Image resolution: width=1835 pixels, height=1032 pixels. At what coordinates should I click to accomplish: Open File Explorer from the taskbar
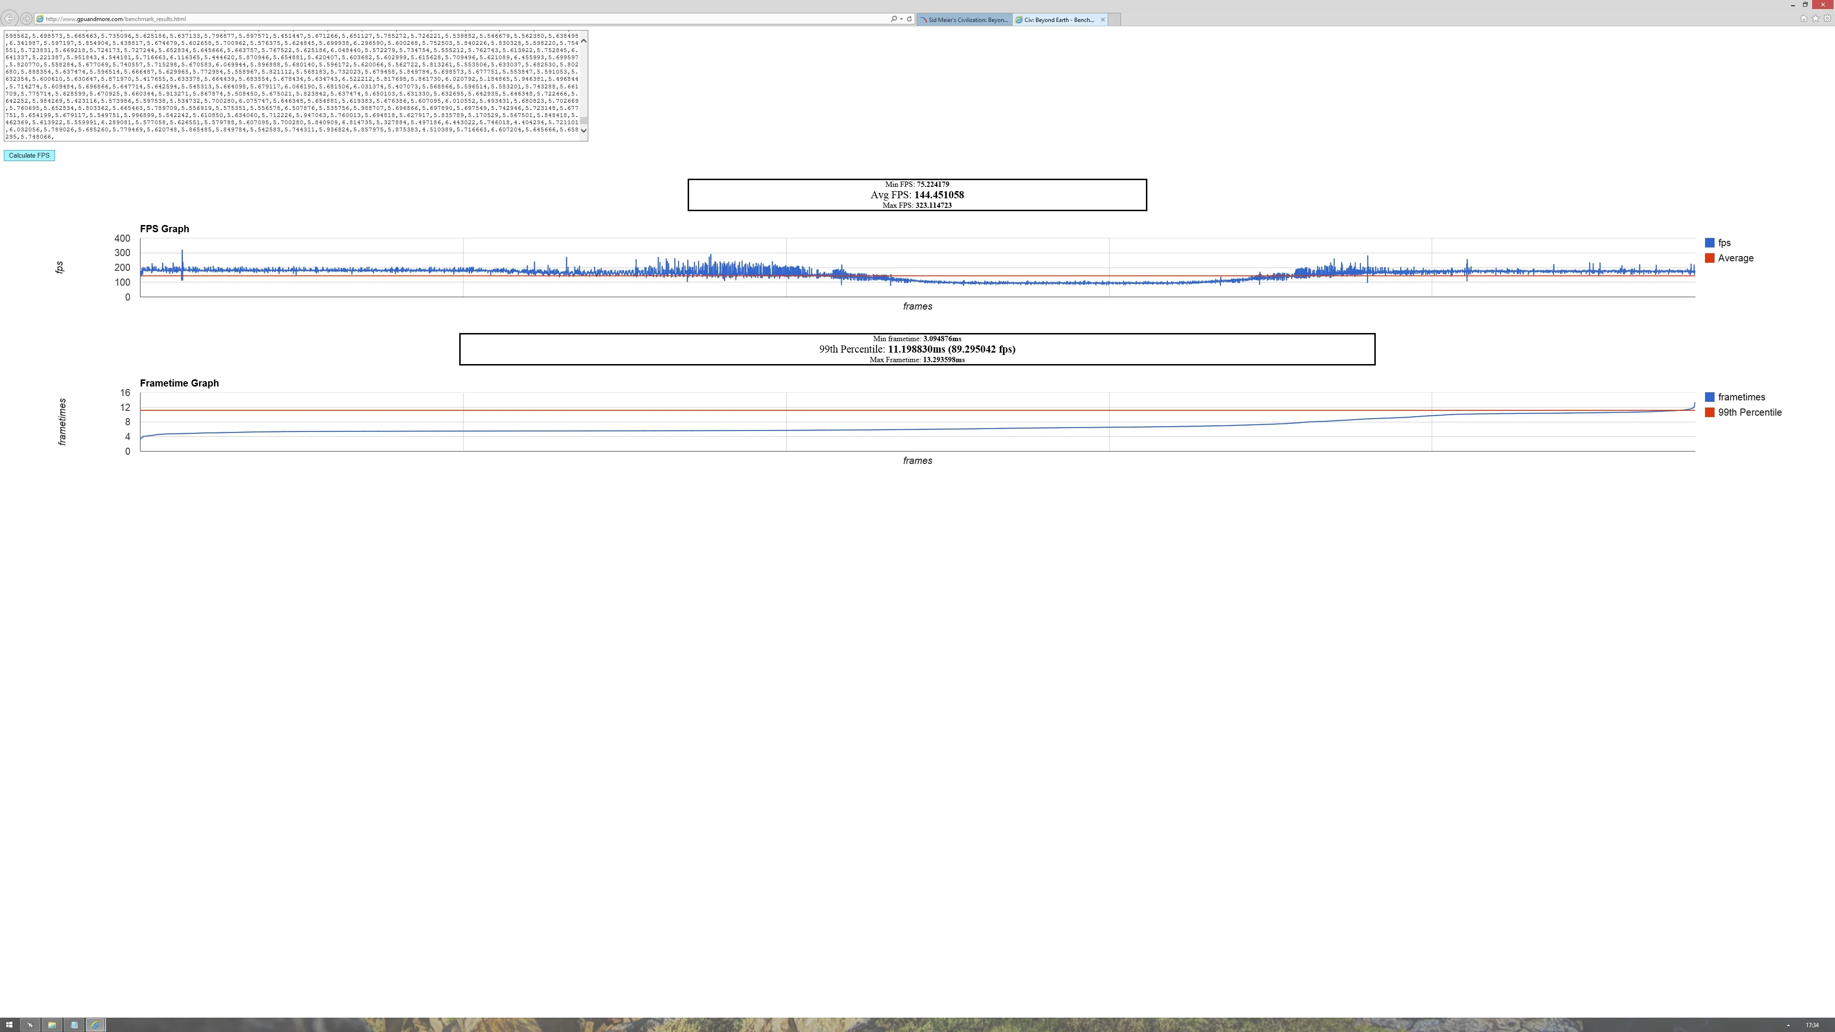point(52,1025)
